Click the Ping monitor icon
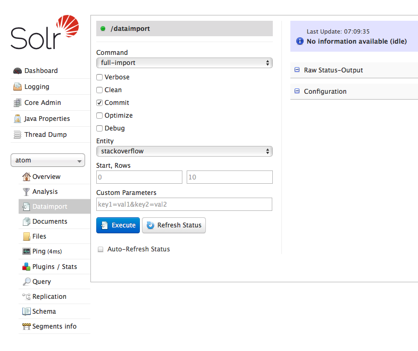 (x=27, y=251)
